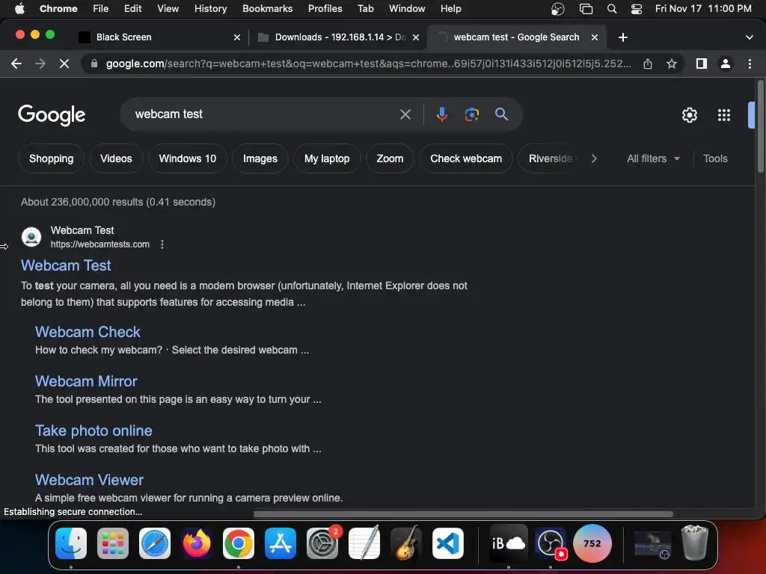Viewport: 766px width, 574px height.
Task: Open the Webcam Mirror sitelink
Action: (x=86, y=381)
